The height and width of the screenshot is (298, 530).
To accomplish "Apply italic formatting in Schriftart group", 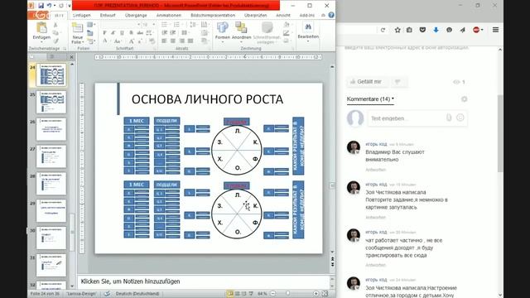I will pos(113,33).
